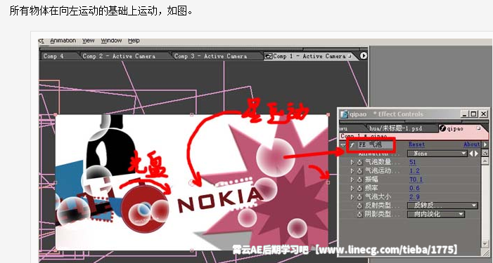This screenshot has height=263, width=493.
Task: Click stopwatch icon beside 振幅
Action: [x=359, y=180]
